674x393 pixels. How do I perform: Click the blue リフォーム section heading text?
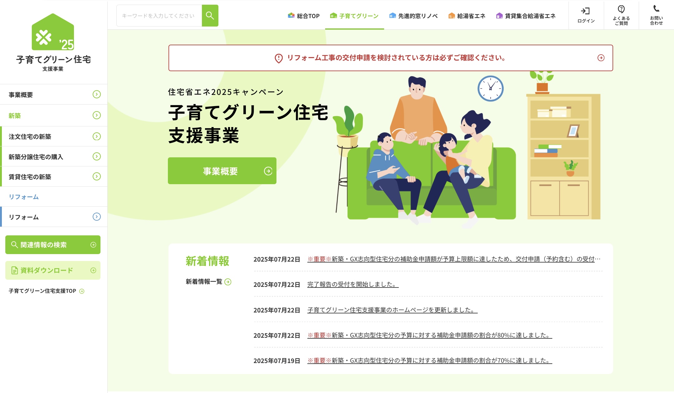coord(24,197)
